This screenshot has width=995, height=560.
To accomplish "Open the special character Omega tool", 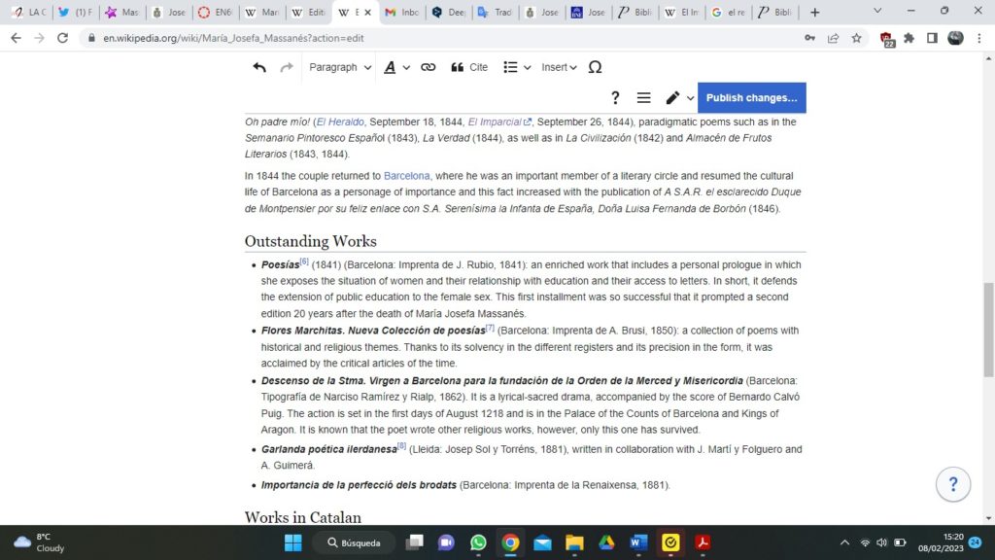I will pyautogui.click(x=595, y=67).
